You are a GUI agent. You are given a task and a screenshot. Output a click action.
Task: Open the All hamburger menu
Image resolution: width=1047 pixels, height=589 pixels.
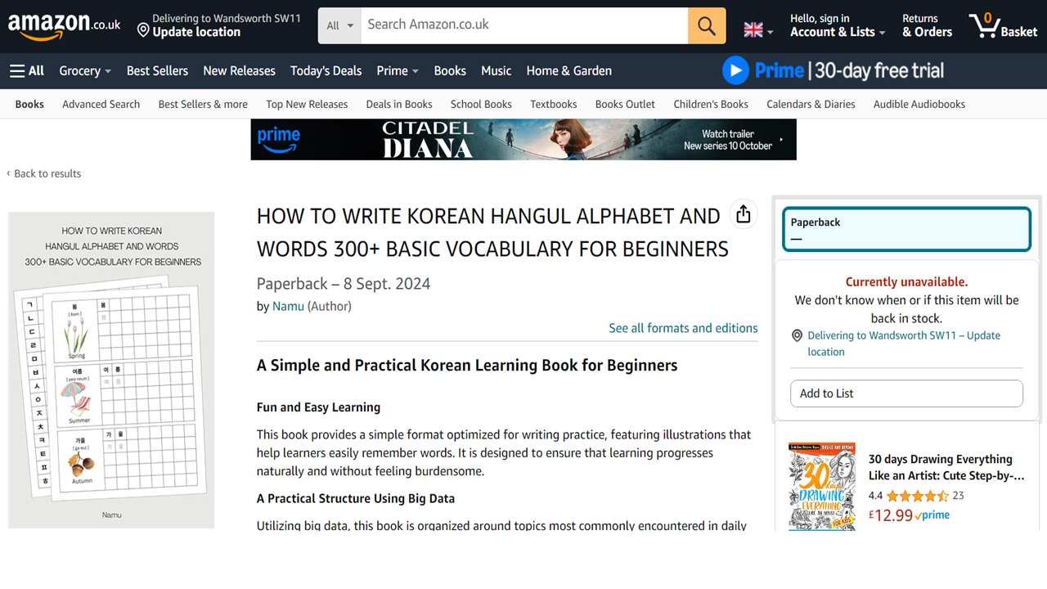27,71
